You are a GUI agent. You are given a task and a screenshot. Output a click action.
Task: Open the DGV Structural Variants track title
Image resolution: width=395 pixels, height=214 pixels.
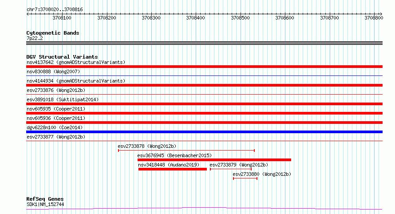pos(62,57)
